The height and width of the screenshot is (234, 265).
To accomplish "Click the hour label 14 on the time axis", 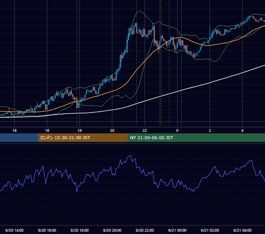I will [14, 131].
